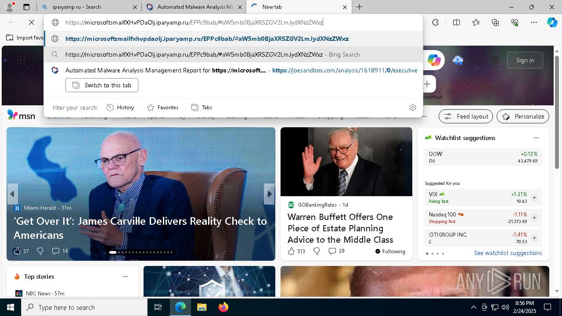
Task: Click the Warren Buffett article thumbnail
Action: [x=346, y=162]
